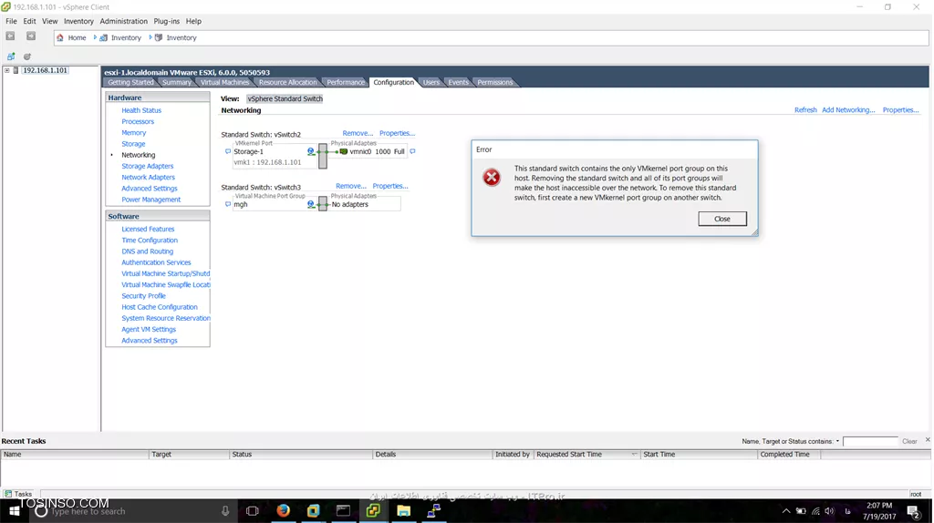Open the Windows Start menu
This screenshot has width=934, height=523.
(x=15, y=511)
